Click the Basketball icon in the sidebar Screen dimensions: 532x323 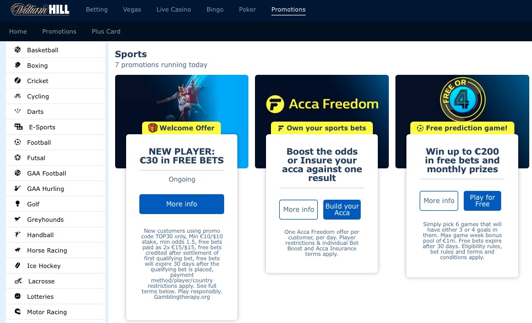pyautogui.click(x=18, y=50)
